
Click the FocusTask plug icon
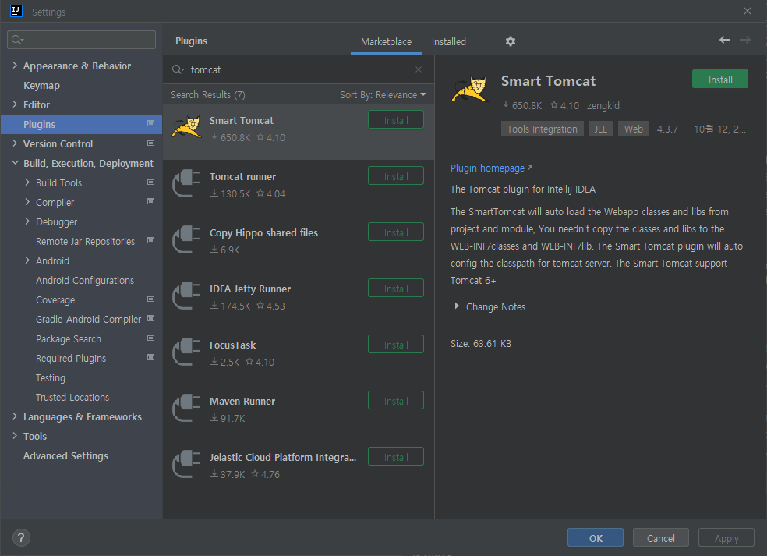(x=186, y=352)
